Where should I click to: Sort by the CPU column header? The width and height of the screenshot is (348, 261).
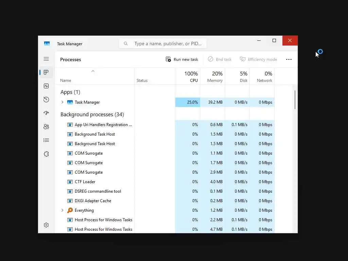click(188, 76)
